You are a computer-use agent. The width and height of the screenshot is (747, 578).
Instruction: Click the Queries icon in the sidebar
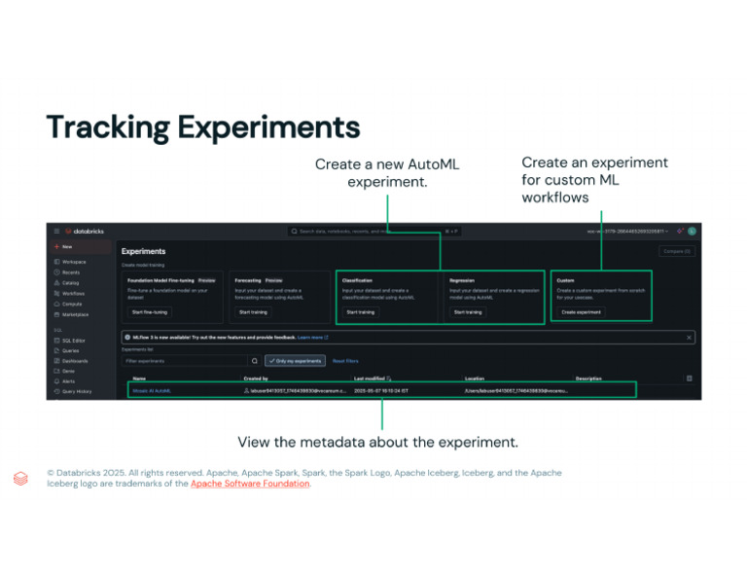tap(57, 350)
